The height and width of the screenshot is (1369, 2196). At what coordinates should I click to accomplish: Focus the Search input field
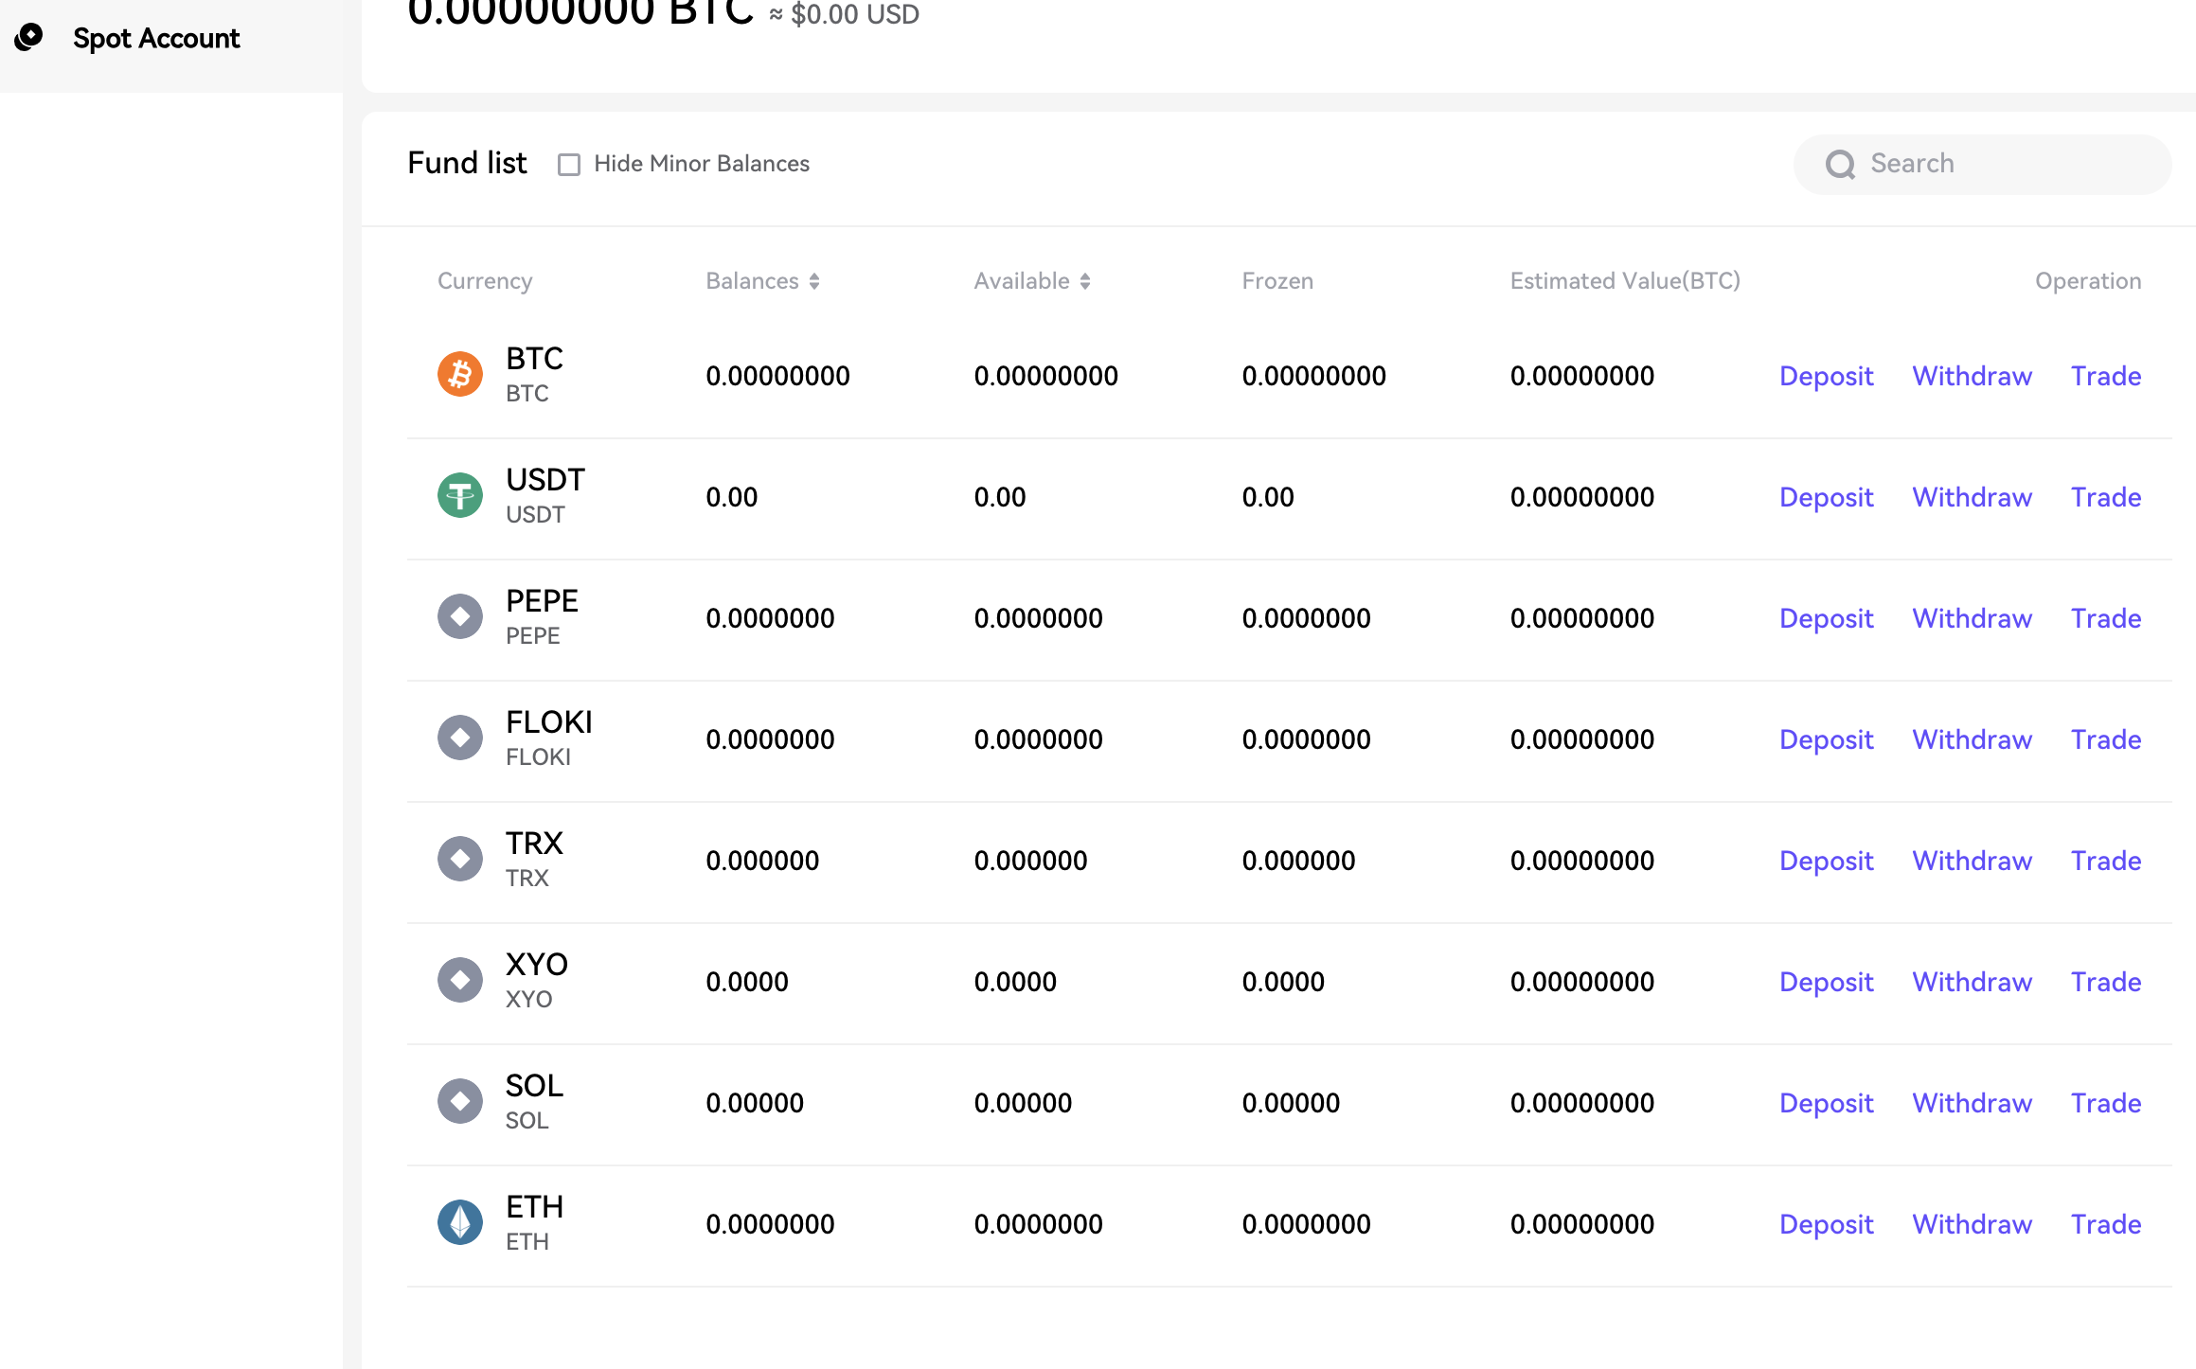coord(1982,164)
